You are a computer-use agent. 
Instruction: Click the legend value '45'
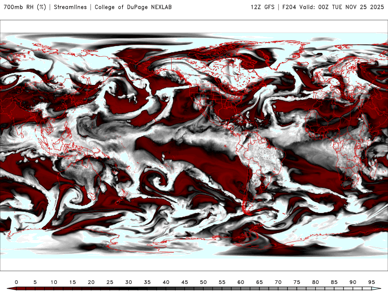click(x=185, y=282)
